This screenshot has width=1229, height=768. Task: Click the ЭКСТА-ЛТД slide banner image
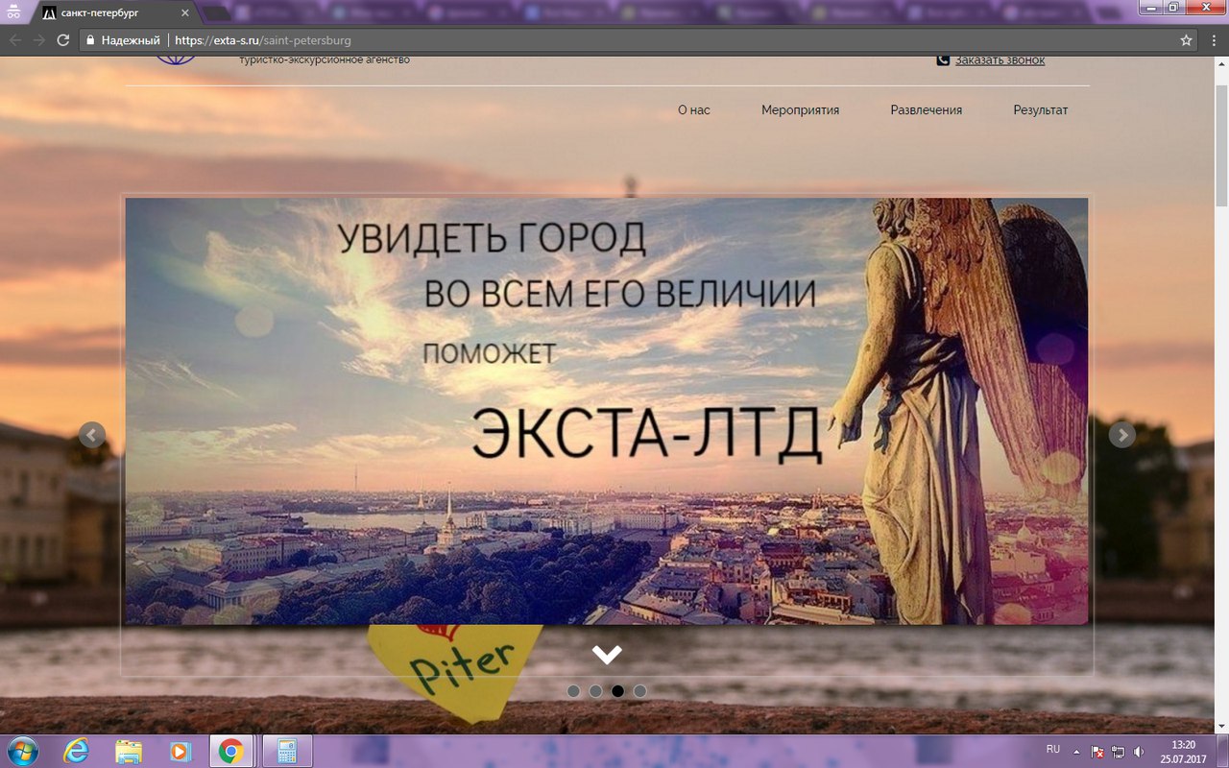(x=607, y=411)
